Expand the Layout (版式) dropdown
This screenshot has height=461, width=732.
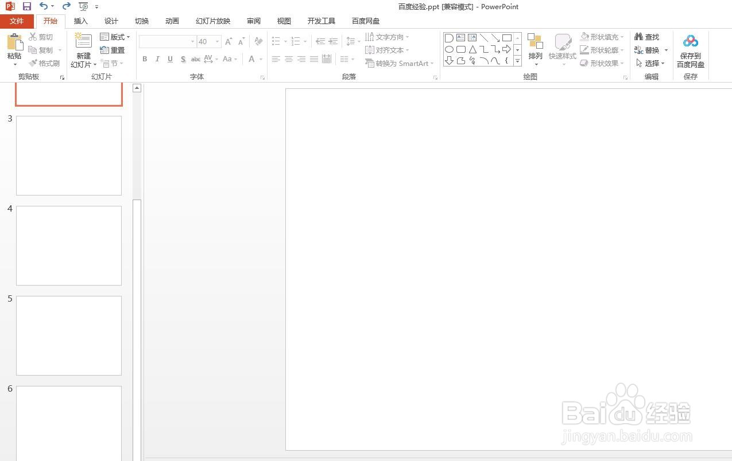click(x=115, y=37)
